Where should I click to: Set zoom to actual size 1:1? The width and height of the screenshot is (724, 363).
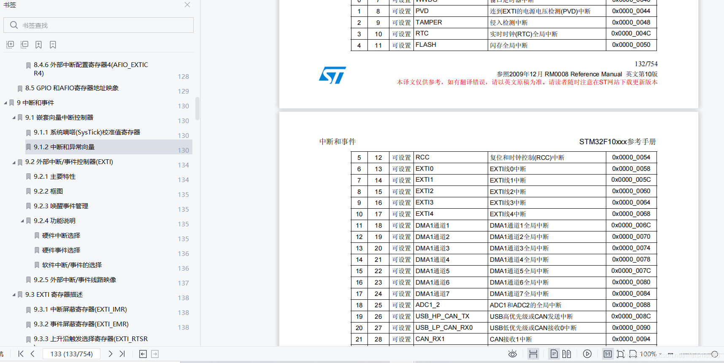pos(608,354)
